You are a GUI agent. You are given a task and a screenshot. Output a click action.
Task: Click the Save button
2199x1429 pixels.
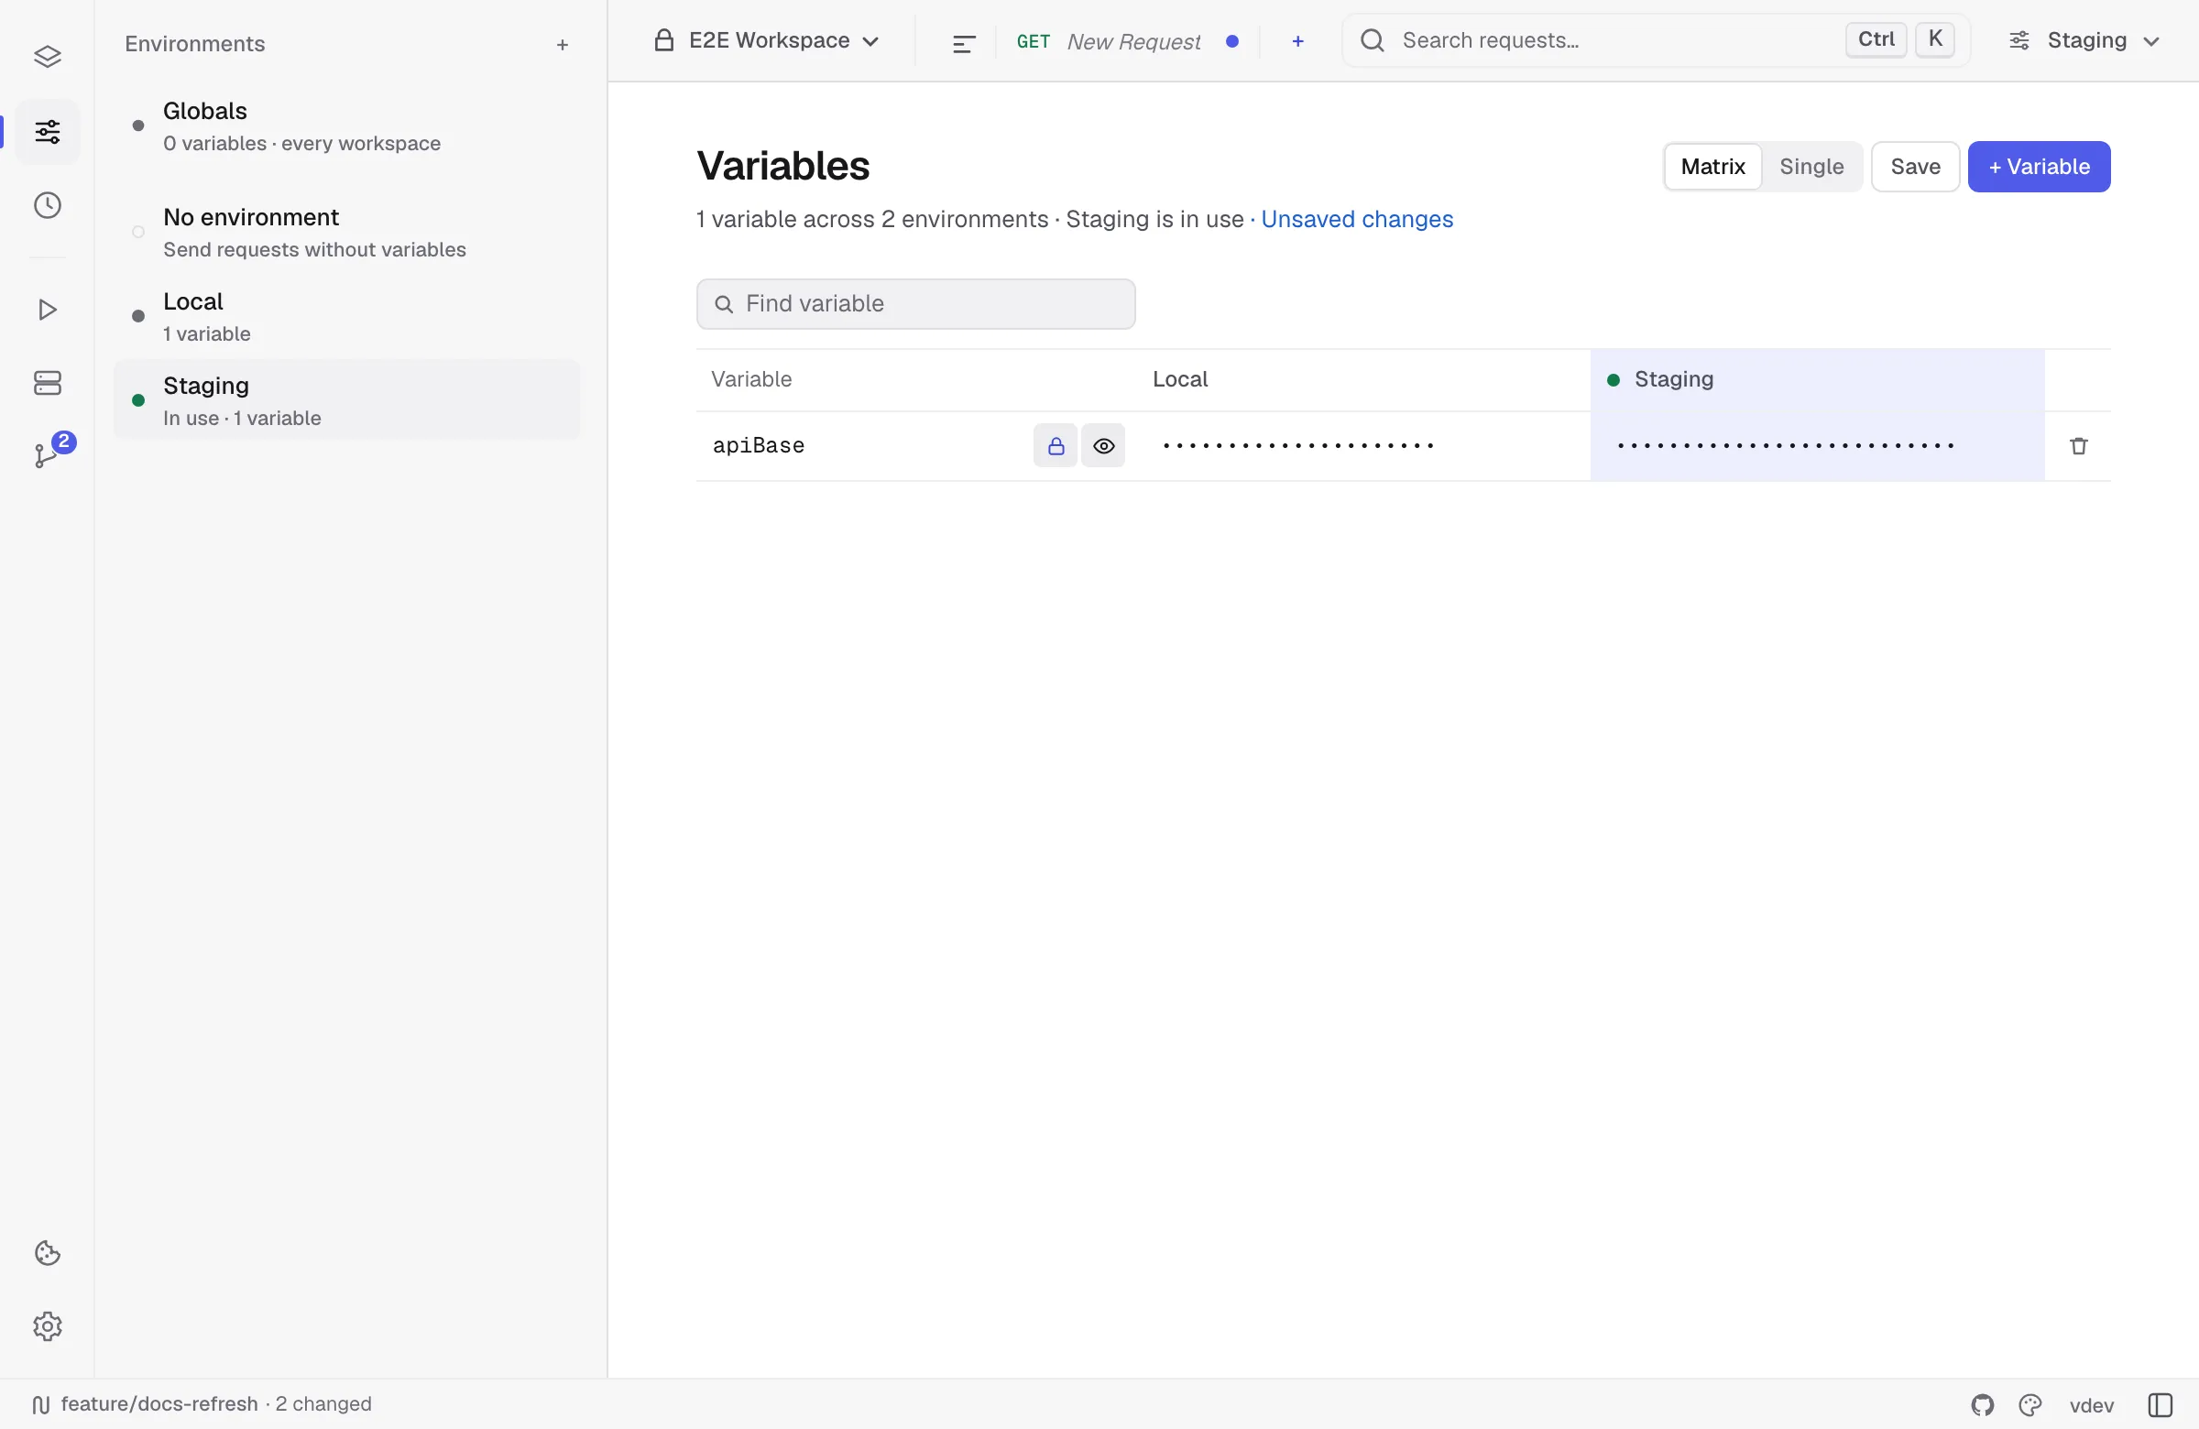1914,167
